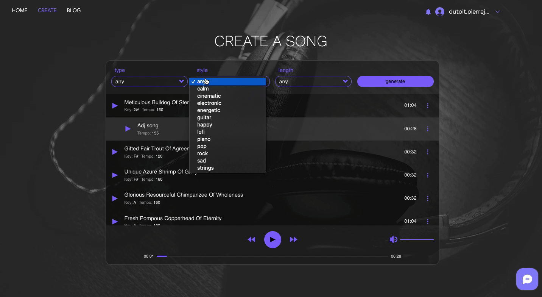Choose 'lofi' style option
542x297 pixels.
pyautogui.click(x=228, y=132)
